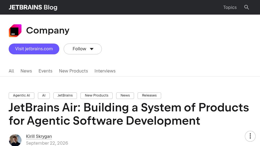The height and width of the screenshot is (146, 260).
Task: Open the New Products tab
Action: (73, 71)
